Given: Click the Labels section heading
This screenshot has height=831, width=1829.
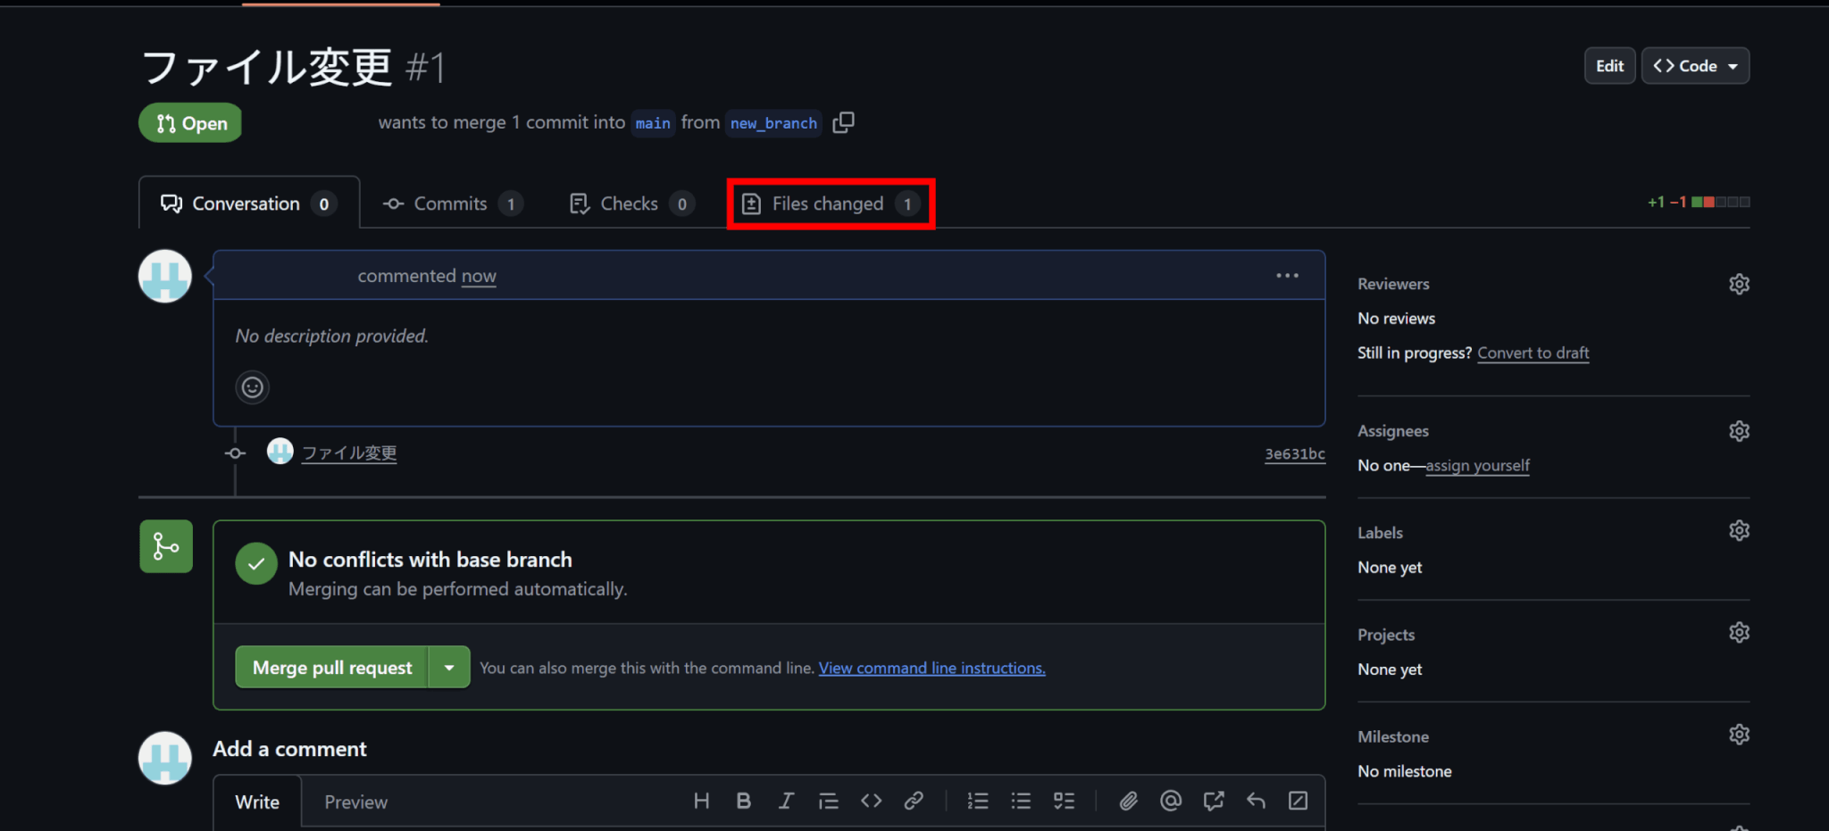Looking at the screenshot, I should (x=1380, y=533).
